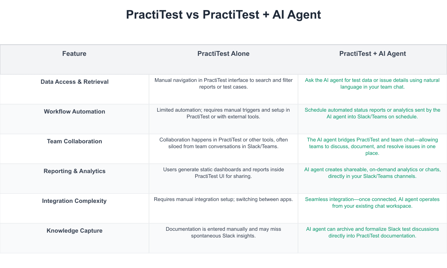Click the "PractiTest + AI Agent" column header
Viewport: 447px width, 268px height.
click(x=372, y=54)
